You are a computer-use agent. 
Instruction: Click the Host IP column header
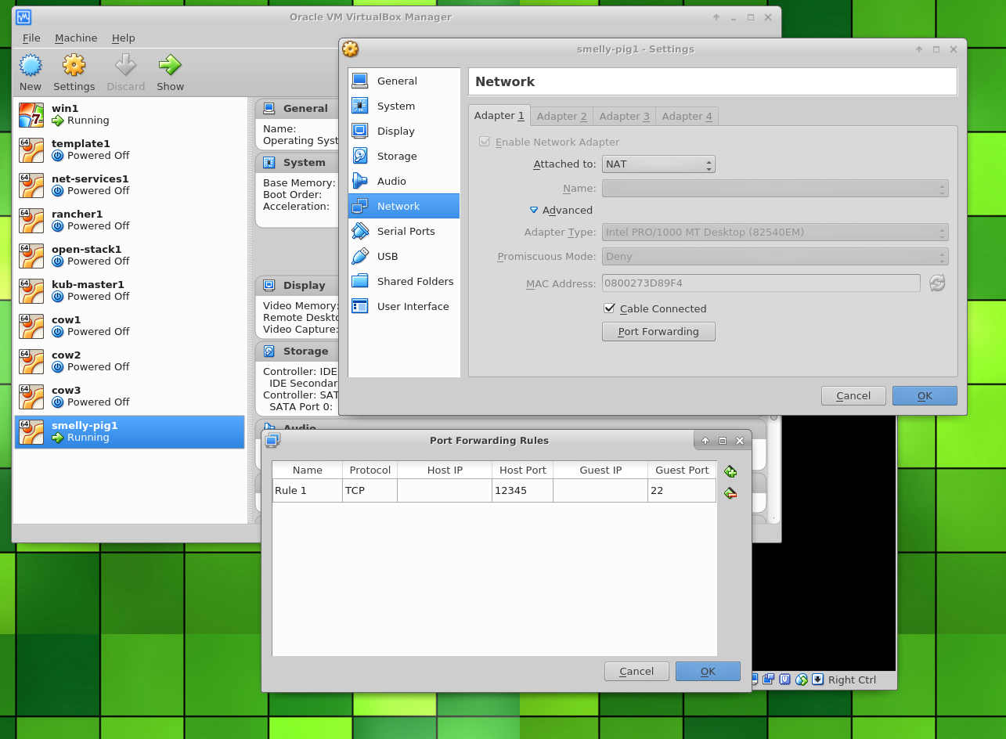[445, 470]
